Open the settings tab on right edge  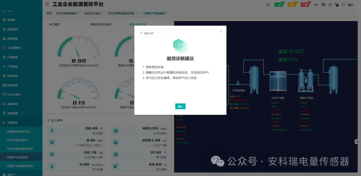pos(357,142)
